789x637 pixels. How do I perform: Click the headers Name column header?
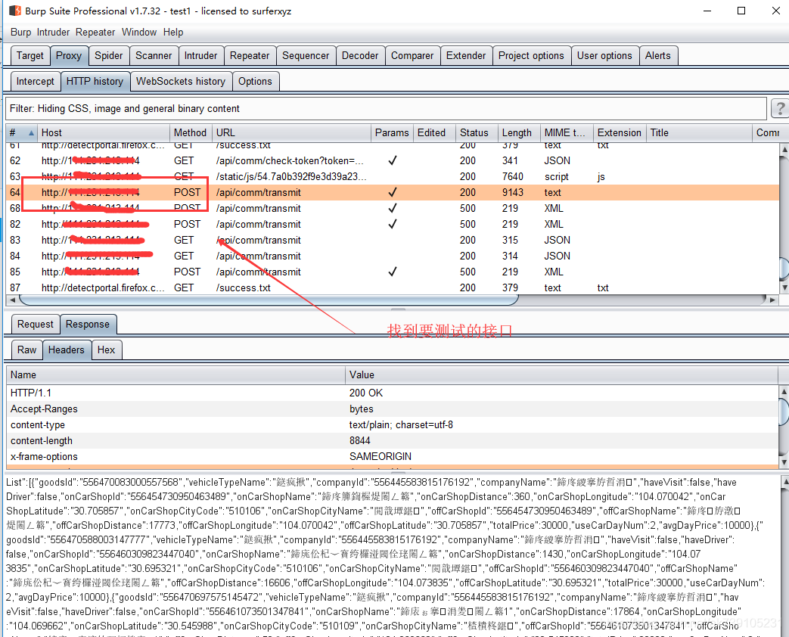click(176, 374)
